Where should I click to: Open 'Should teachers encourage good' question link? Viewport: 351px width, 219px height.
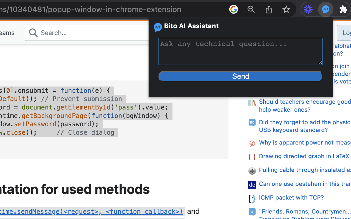[x=305, y=105]
